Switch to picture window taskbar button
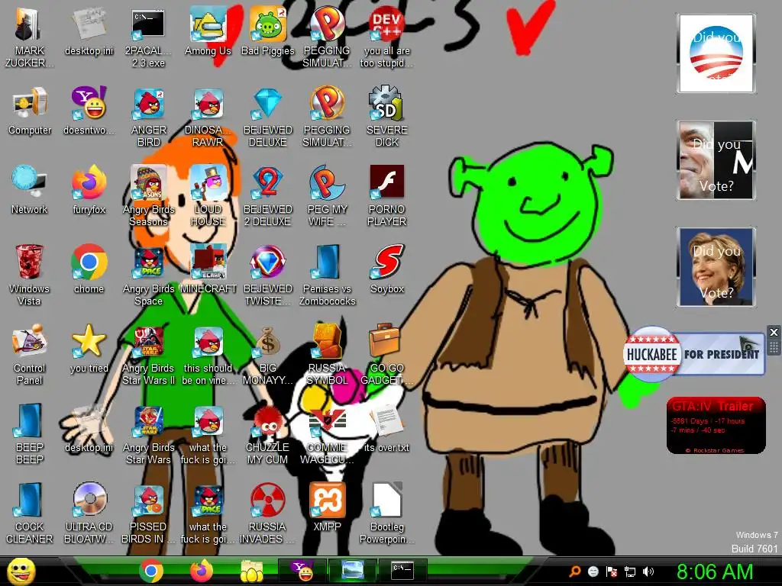This screenshot has height=586, width=782. [x=353, y=571]
